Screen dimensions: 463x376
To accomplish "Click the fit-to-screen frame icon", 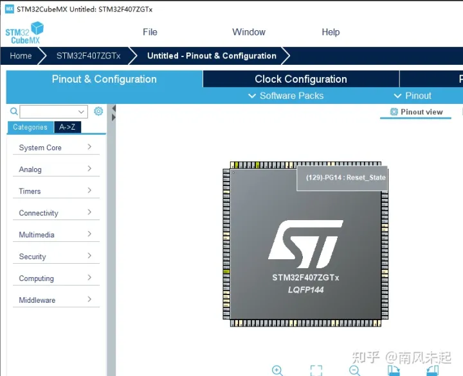I will pyautogui.click(x=316, y=370).
